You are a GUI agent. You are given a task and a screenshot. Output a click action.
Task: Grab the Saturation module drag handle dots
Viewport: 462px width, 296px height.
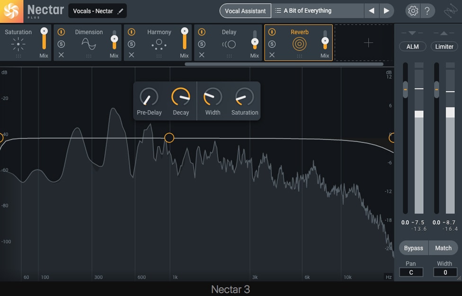[18, 56]
